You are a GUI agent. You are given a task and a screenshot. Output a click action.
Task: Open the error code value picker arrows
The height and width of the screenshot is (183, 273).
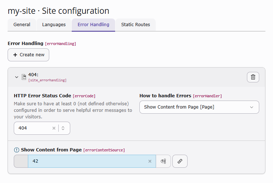point(63,128)
